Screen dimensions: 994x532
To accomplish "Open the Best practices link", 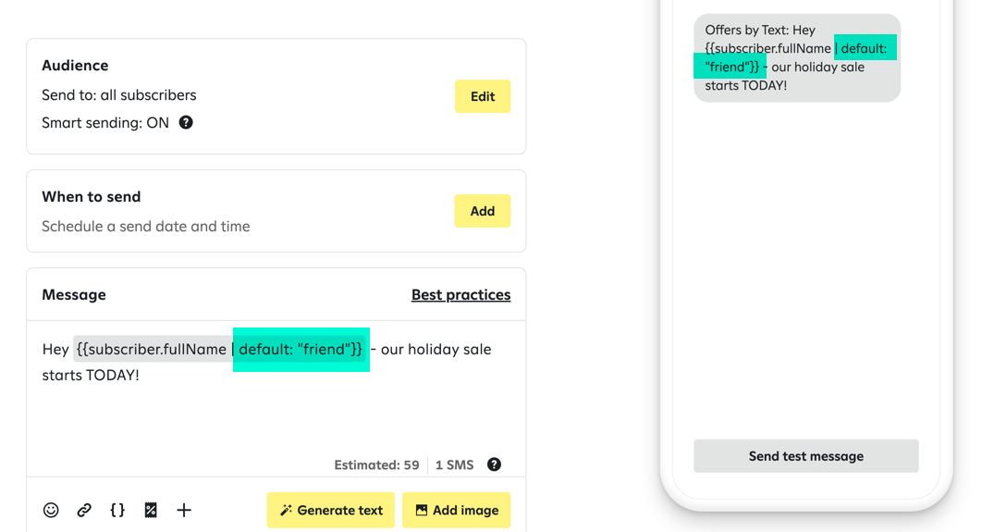I will coord(460,294).
